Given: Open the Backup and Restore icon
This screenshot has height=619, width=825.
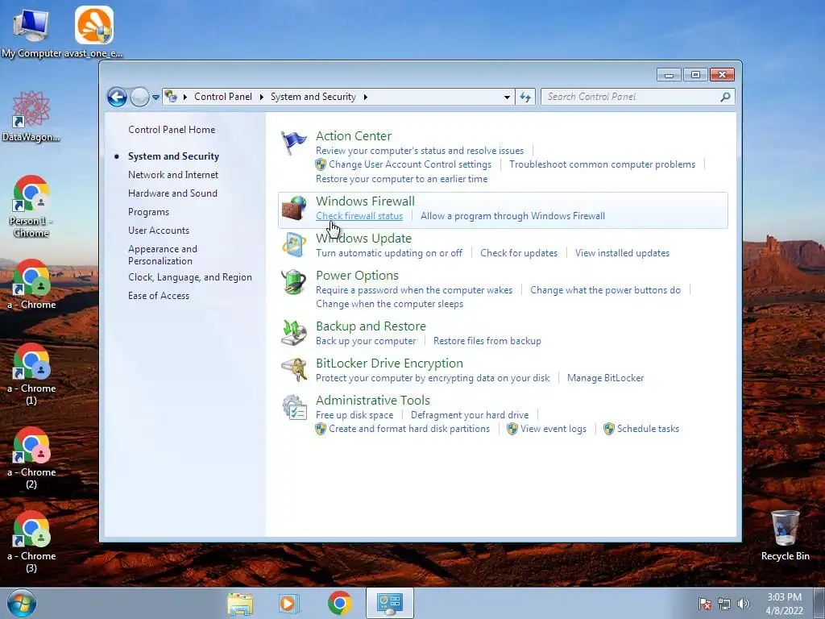Looking at the screenshot, I should pos(293,333).
